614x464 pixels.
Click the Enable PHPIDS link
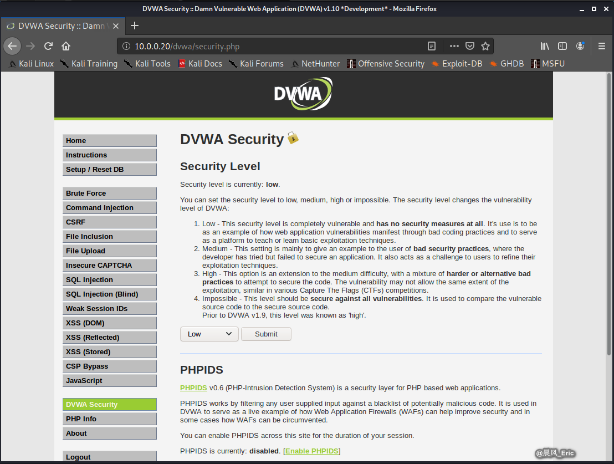(x=311, y=451)
